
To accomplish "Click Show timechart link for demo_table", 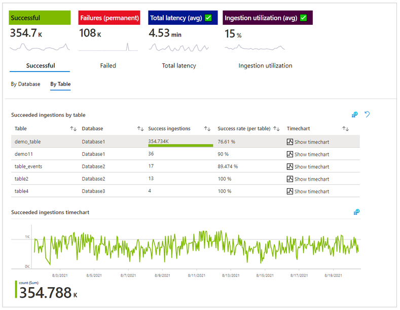I will click(x=312, y=142).
